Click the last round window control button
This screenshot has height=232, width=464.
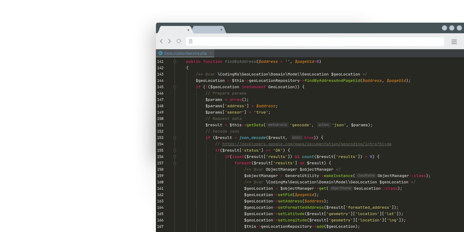click(459, 28)
